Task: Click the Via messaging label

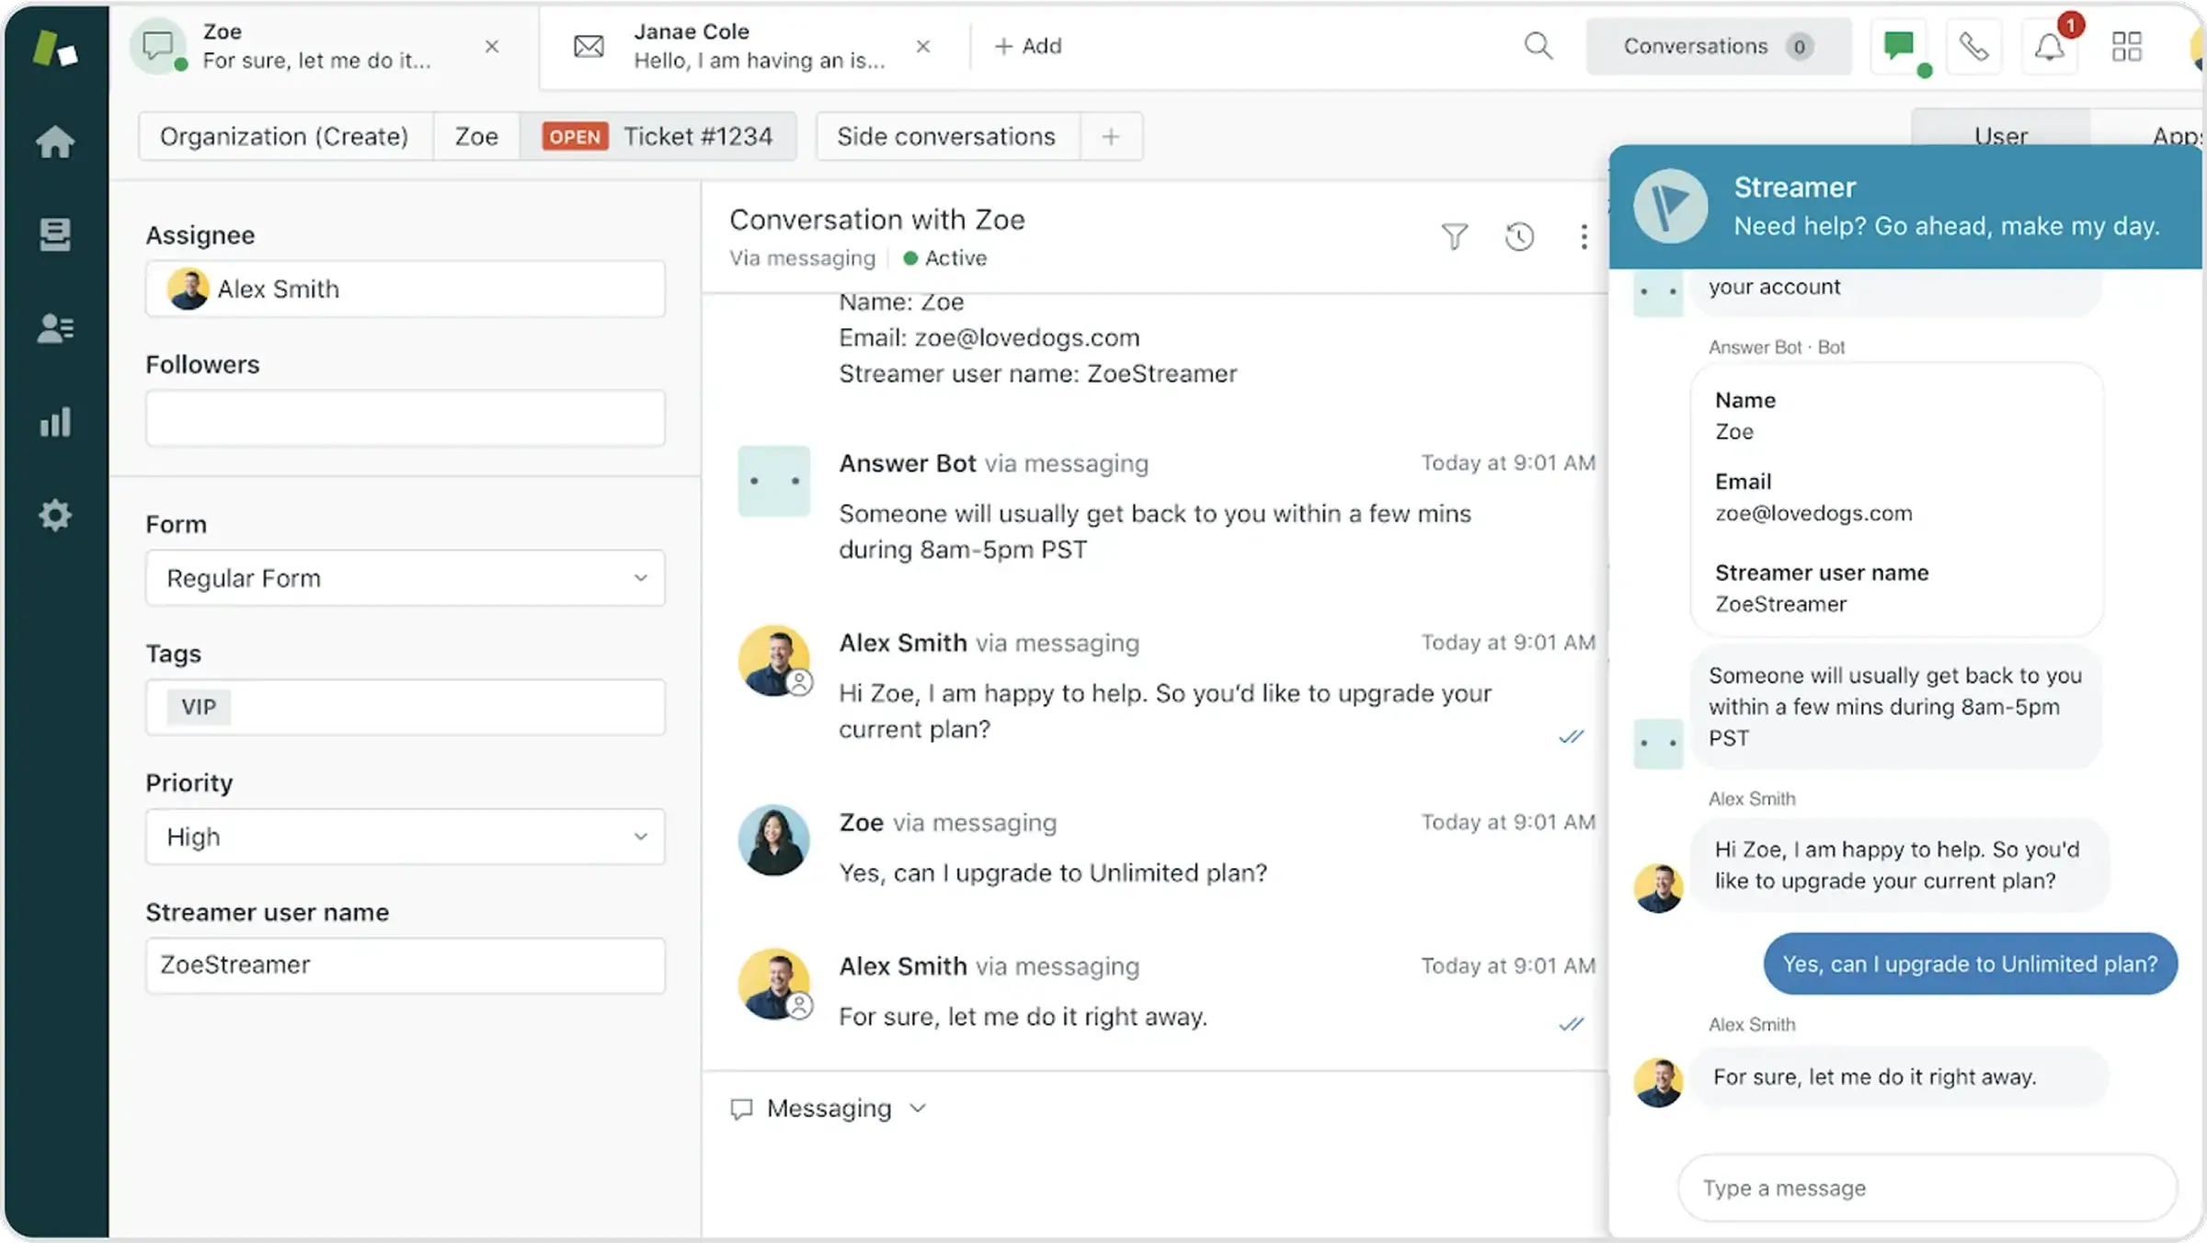Action: 802,258
